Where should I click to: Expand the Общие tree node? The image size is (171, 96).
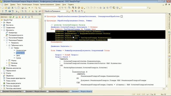point(2,22)
